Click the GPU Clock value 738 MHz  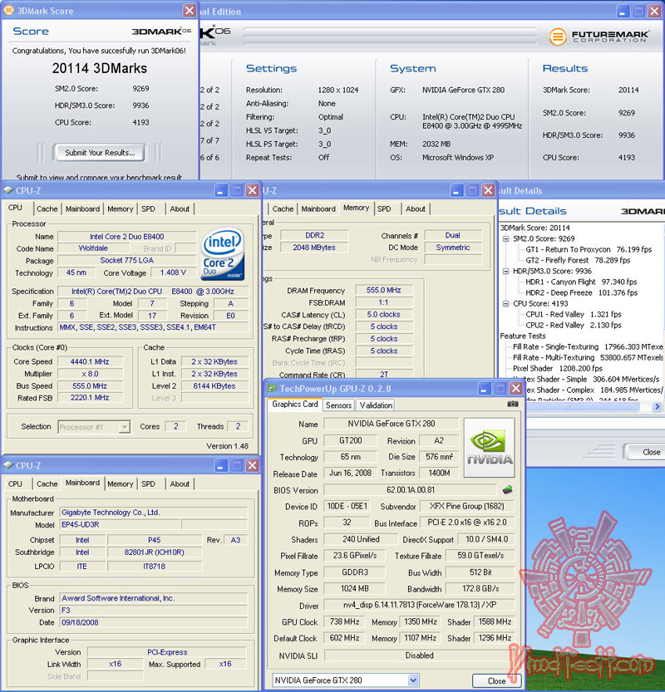[345, 622]
